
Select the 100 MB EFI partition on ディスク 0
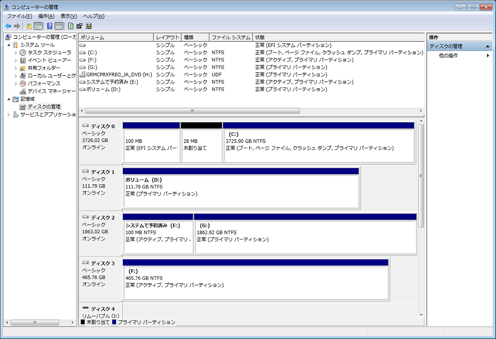click(x=151, y=142)
